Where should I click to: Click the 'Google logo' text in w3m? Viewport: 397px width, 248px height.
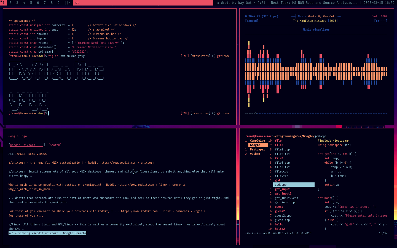point(18,136)
